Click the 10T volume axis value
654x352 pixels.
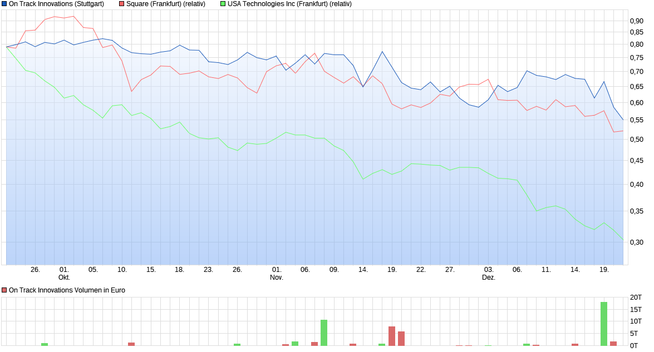point(636,321)
